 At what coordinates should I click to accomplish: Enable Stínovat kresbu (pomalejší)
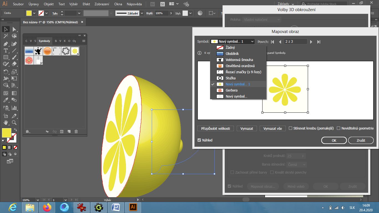(291, 128)
